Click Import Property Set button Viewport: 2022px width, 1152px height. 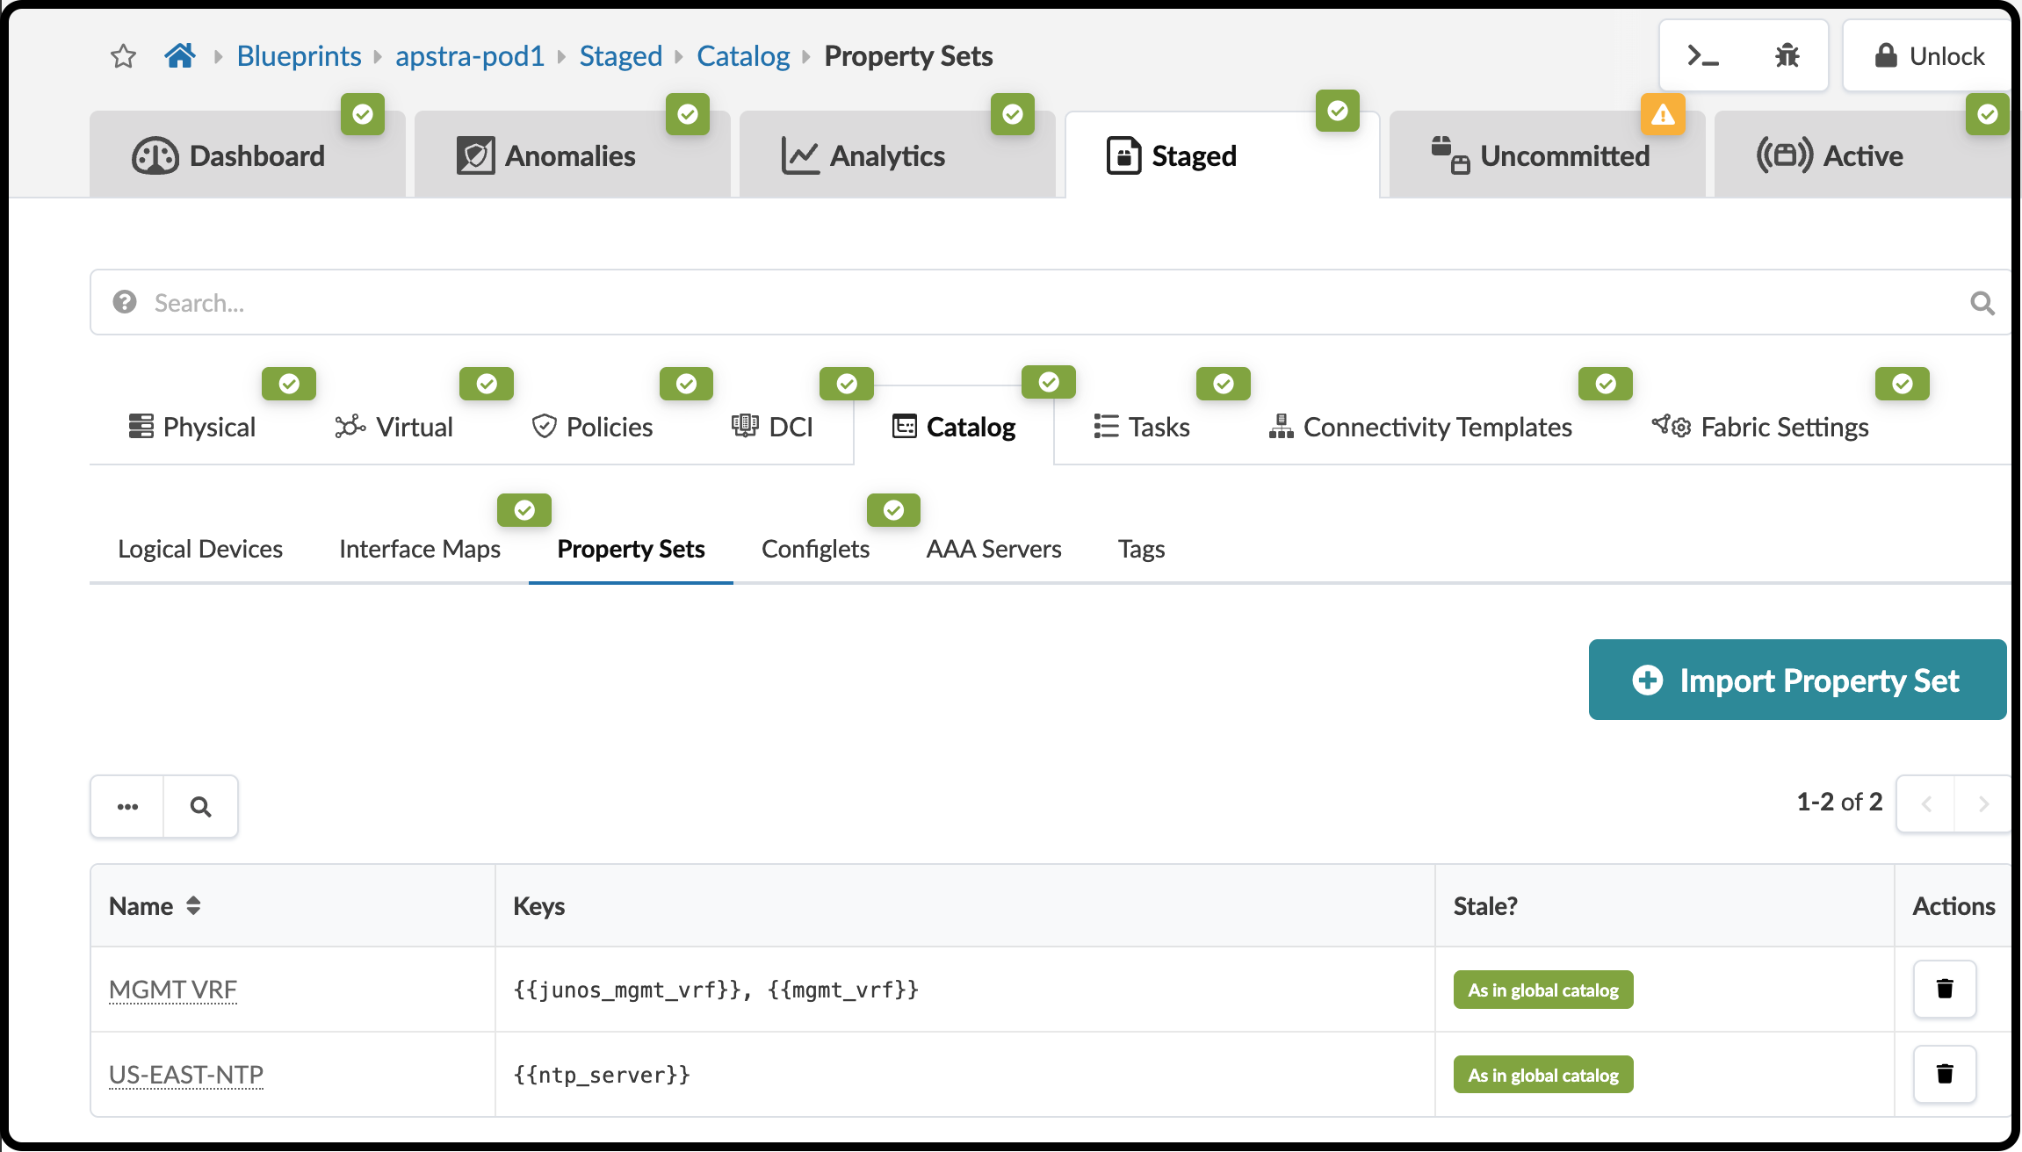point(1797,680)
